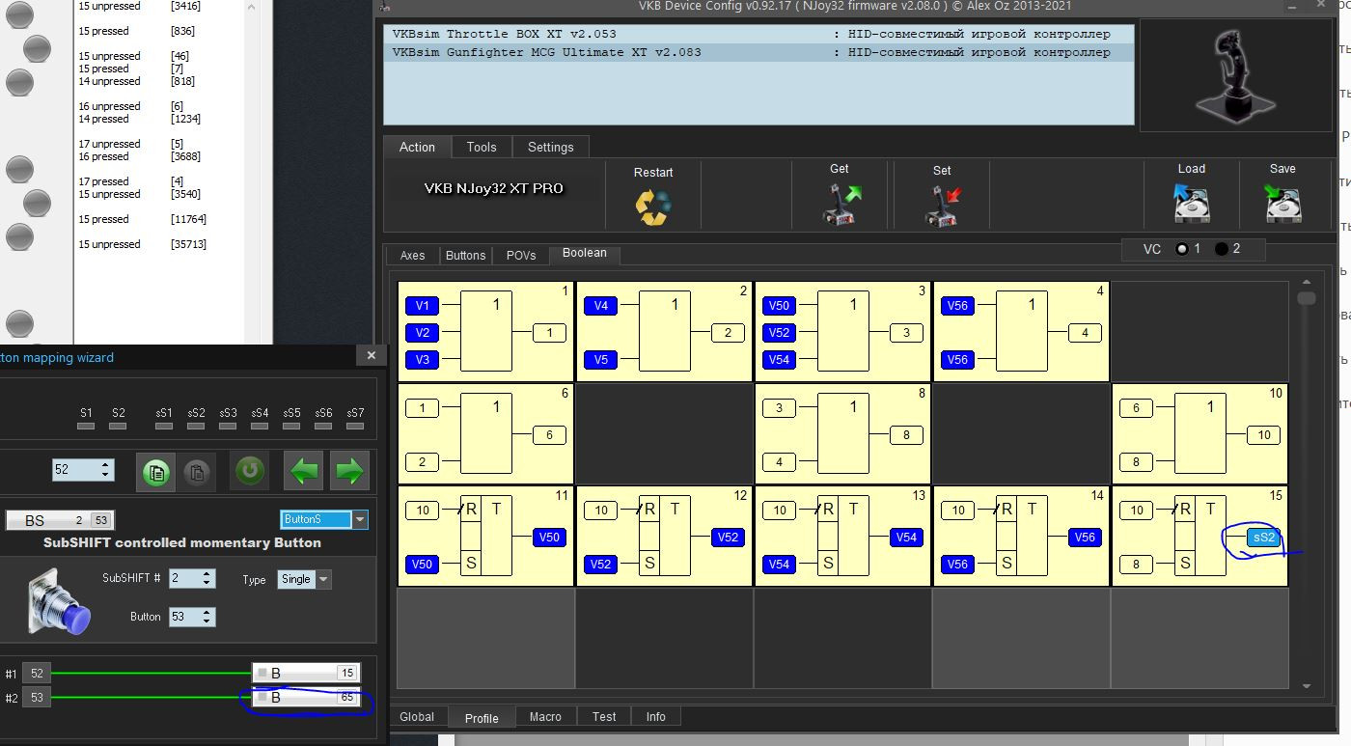Click the Boolean panel vertical scrollbar thumb

point(1307,298)
